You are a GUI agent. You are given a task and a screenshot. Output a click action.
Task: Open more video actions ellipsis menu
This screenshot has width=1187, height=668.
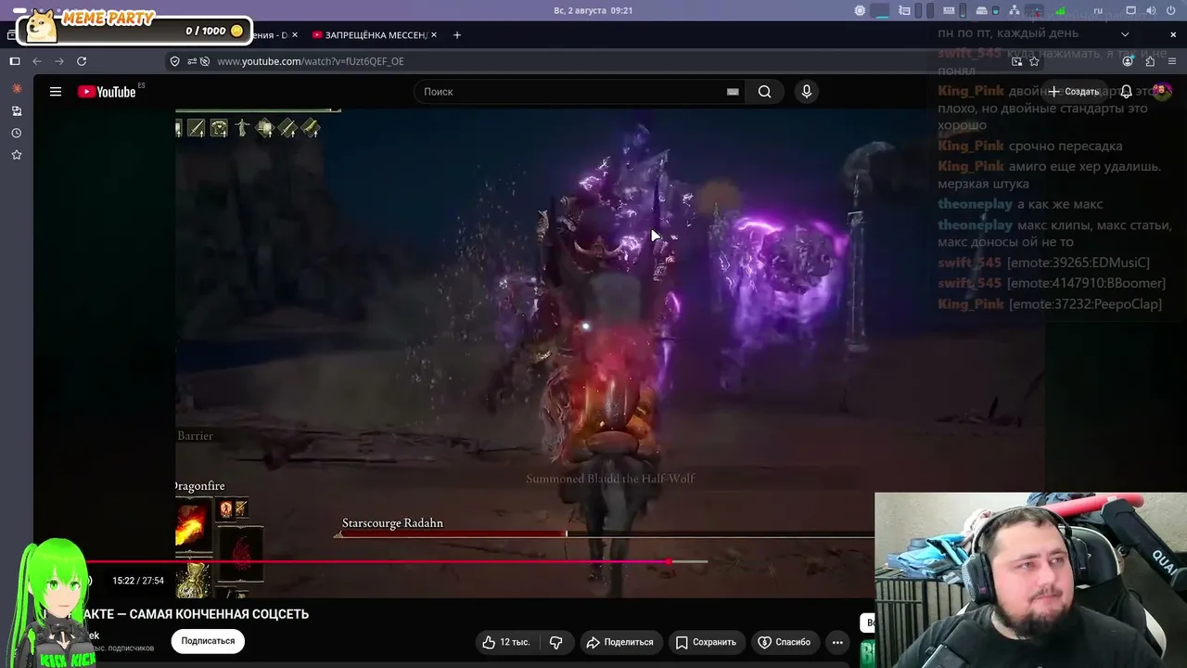pos(837,642)
